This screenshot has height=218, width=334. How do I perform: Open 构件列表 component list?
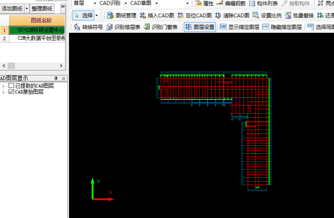coord(263,3)
